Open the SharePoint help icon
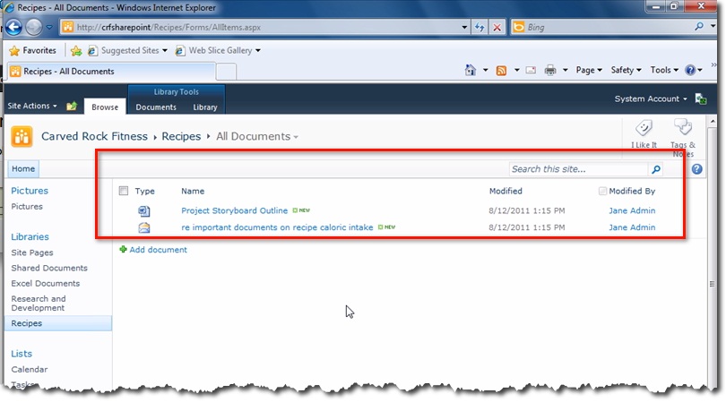The image size is (726, 402). (x=696, y=169)
